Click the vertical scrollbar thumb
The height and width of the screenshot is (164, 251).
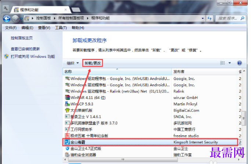coord(244,118)
